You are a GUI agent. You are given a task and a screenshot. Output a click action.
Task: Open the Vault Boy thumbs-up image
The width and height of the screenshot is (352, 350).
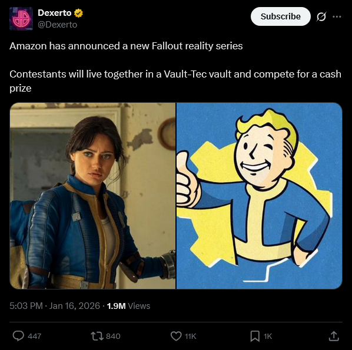coord(259,196)
